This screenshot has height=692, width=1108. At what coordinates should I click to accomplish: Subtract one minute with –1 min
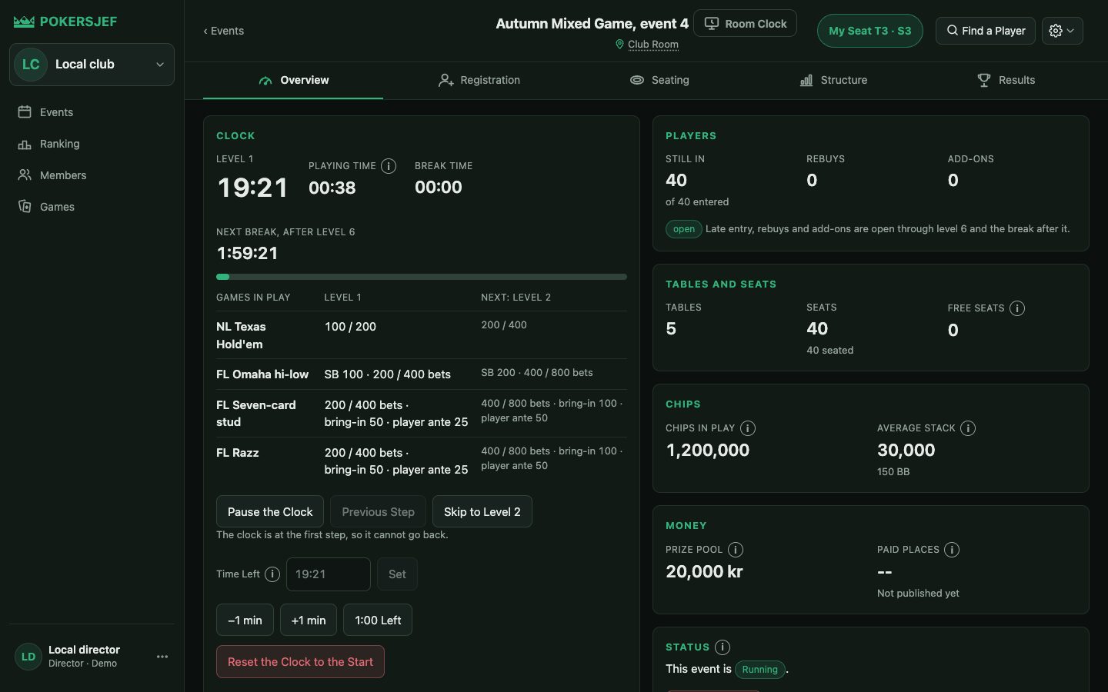[x=245, y=620]
